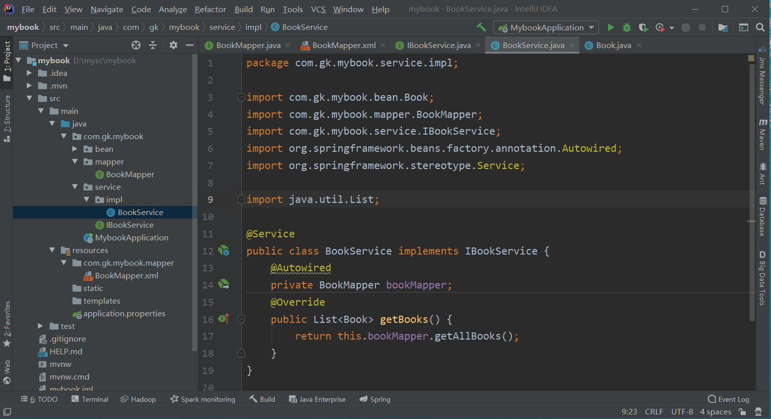Open the VCS menu
771x419 pixels.
pyautogui.click(x=318, y=9)
